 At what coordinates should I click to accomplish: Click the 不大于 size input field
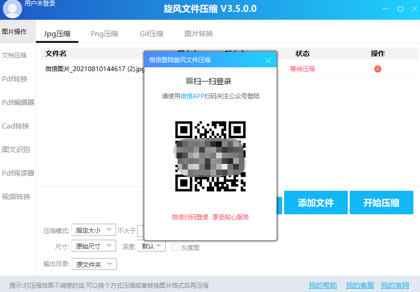coord(141,231)
